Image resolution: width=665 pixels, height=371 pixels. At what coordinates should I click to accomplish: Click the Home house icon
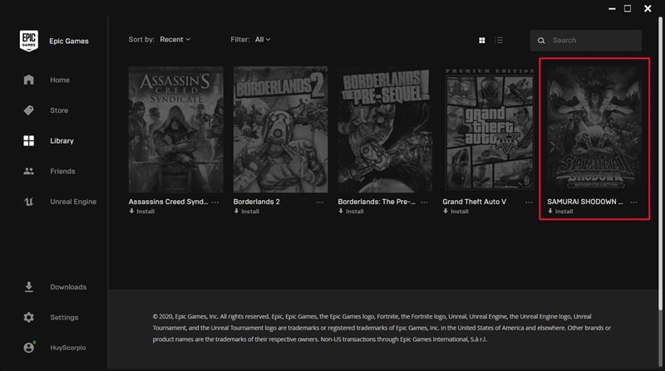[29, 81]
